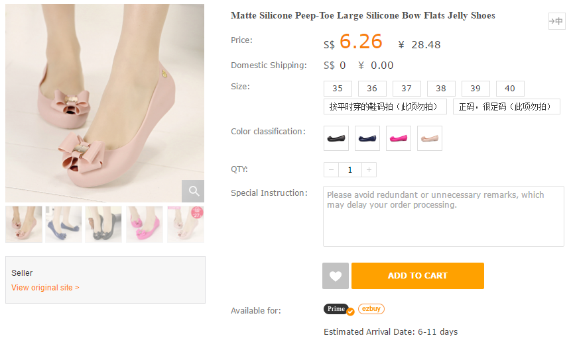Decrease quantity with minus button
Viewport: 571px width, 344px height.
pyautogui.click(x=331, y=170)
